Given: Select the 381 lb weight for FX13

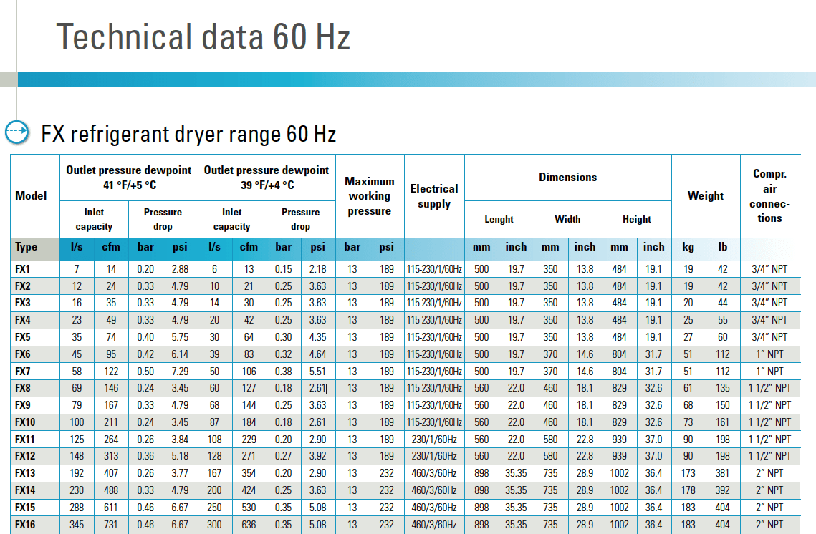Looking at the screenshot, I should tap(722, 473).
